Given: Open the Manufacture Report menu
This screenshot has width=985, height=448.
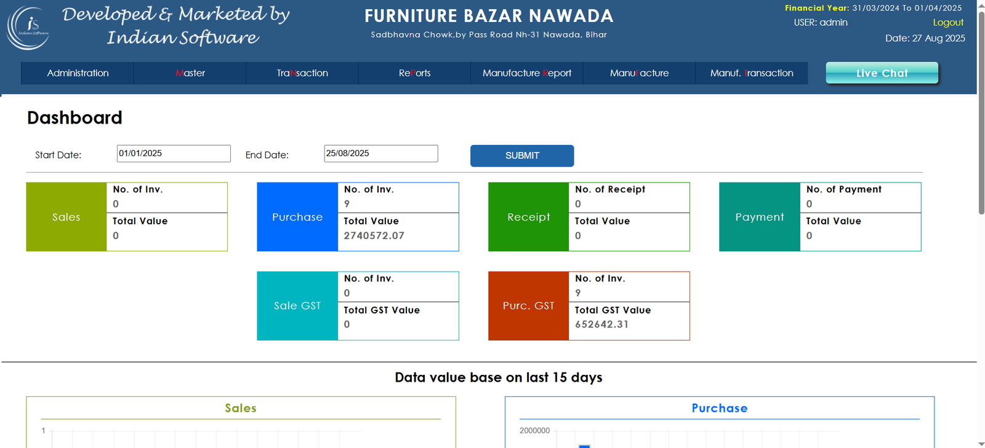Looking at the screenshot, I should (x=527, y=73).
